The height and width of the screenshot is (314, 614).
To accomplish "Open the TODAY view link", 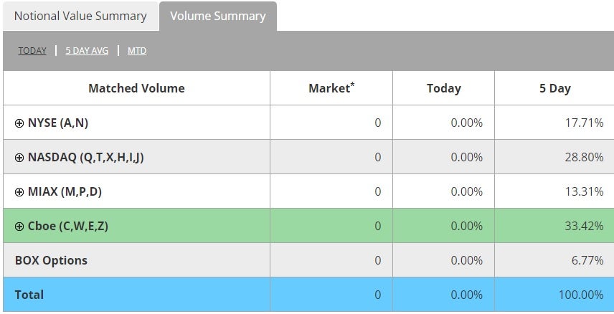I will pyautogui.click(x=32, y=50).
